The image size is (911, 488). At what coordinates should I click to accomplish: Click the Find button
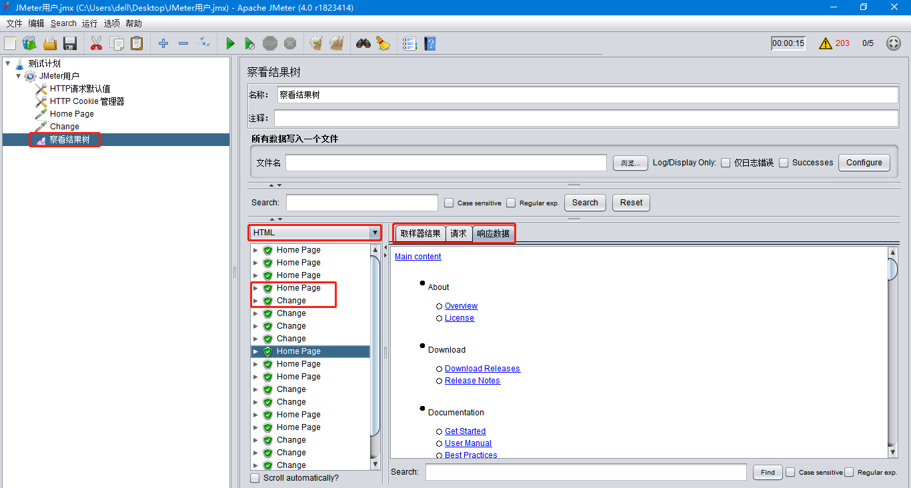coord(768,472)
